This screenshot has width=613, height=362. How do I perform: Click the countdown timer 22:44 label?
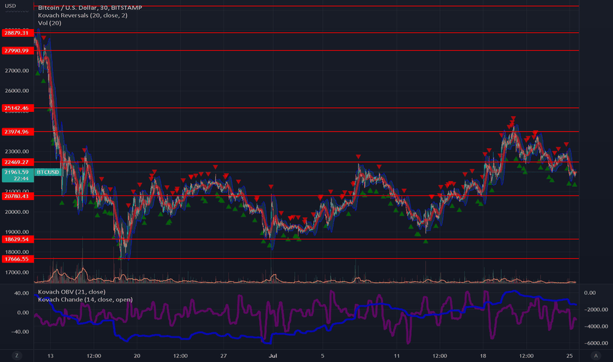pyautogui.click(x=21, y=179)
